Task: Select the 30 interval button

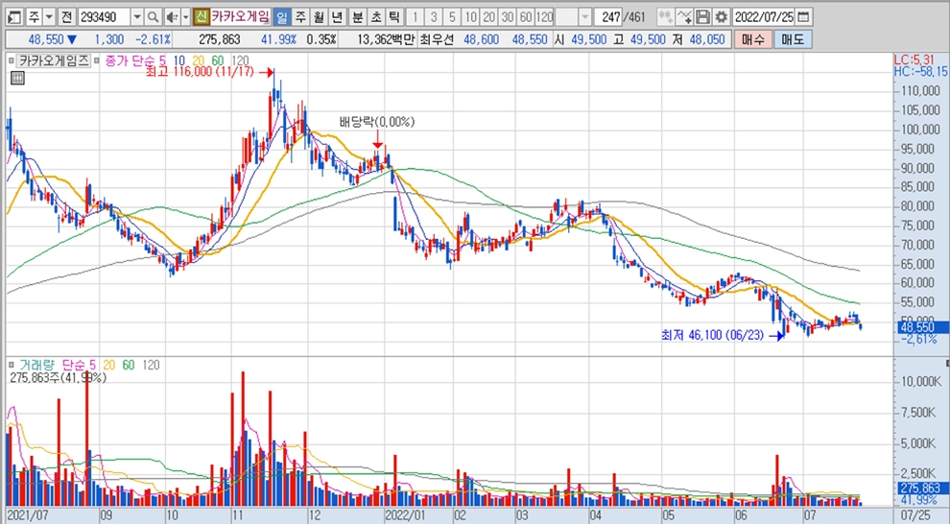Action: tap(508, 17)
